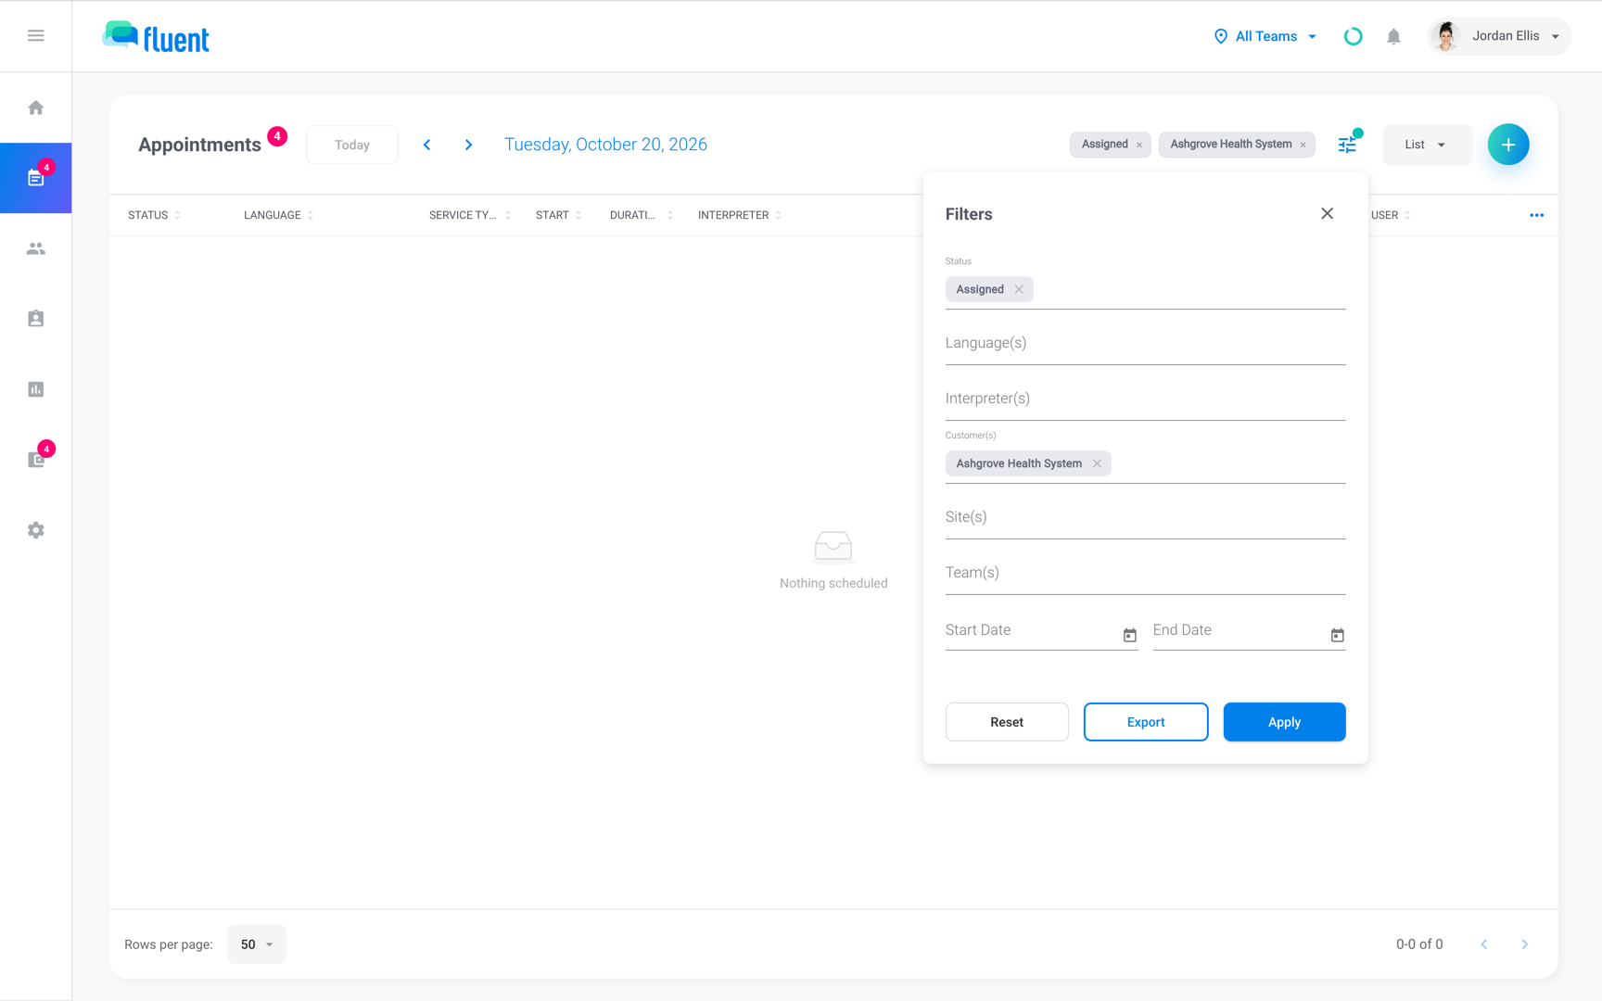Sort by USER column
Viewport: 1602px width, 1001px height.
pyautogui.click(x=1391, y=215)
